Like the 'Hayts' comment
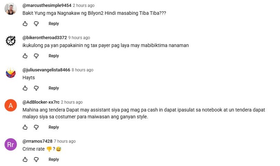This screenshot has height=166, width=280. 25,88
